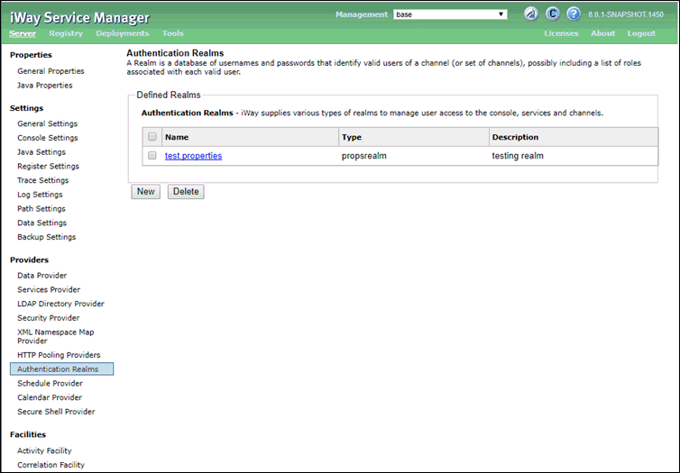This screenshot has height=473, width=680.
Task: Click the Providers section heading
Action: [29, 259]
